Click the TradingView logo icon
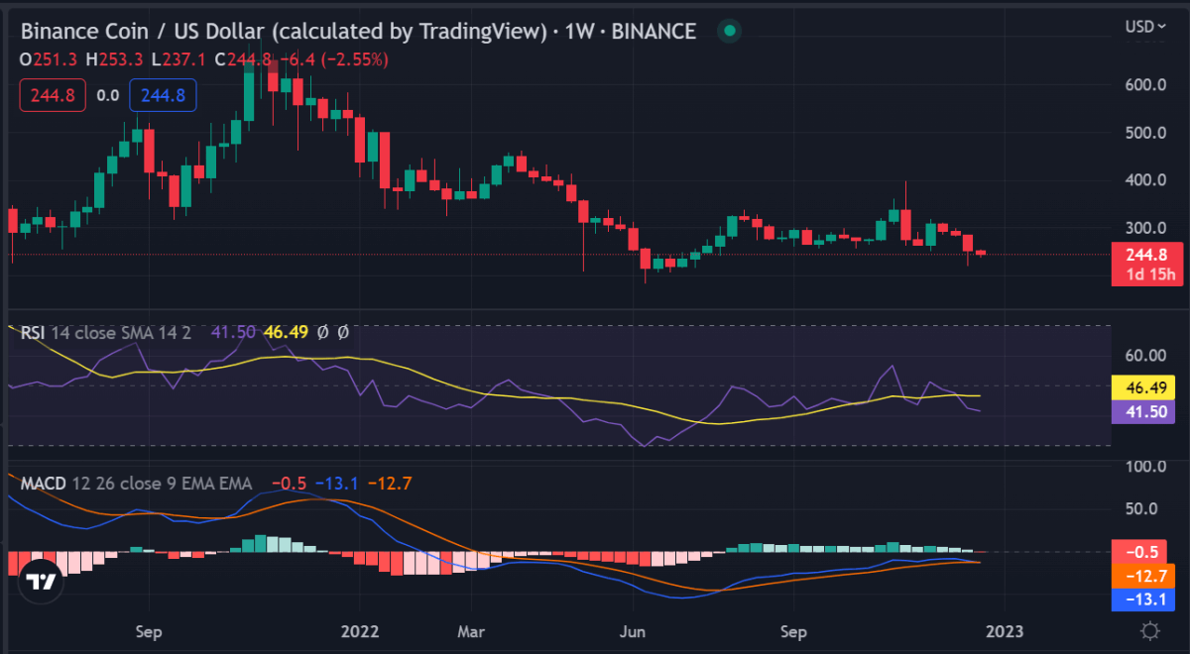This screenshot has width=1190, height=654. 41,582
